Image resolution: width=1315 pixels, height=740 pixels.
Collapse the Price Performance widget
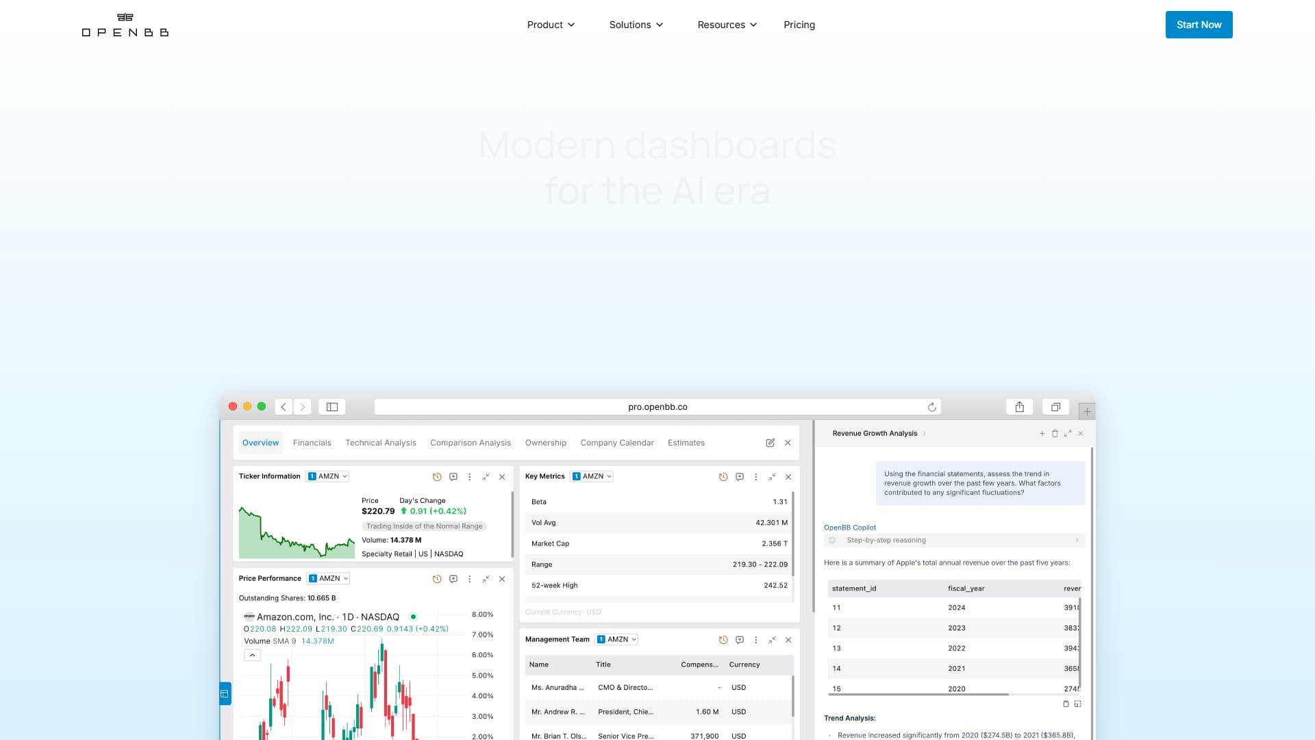click(x=486, y=579)
